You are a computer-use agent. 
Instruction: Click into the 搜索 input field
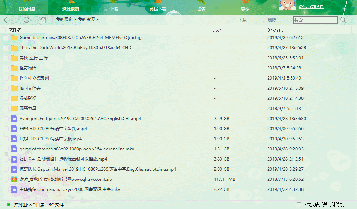pyautogui.click(x=315, y=20)
